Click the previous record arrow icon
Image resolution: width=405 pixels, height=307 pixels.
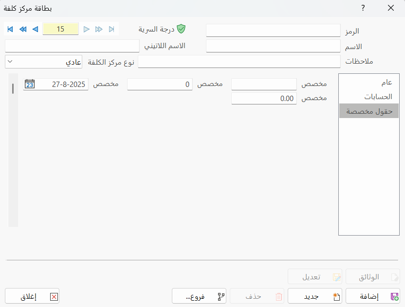point(34,29)
